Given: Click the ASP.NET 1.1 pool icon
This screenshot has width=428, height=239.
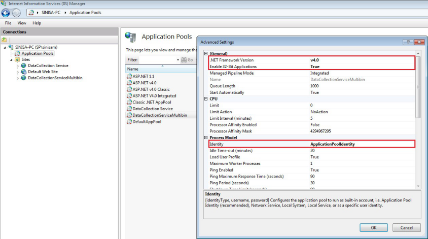Looking at the screenshot, I should pyautogui.click(x=129, y=76).
